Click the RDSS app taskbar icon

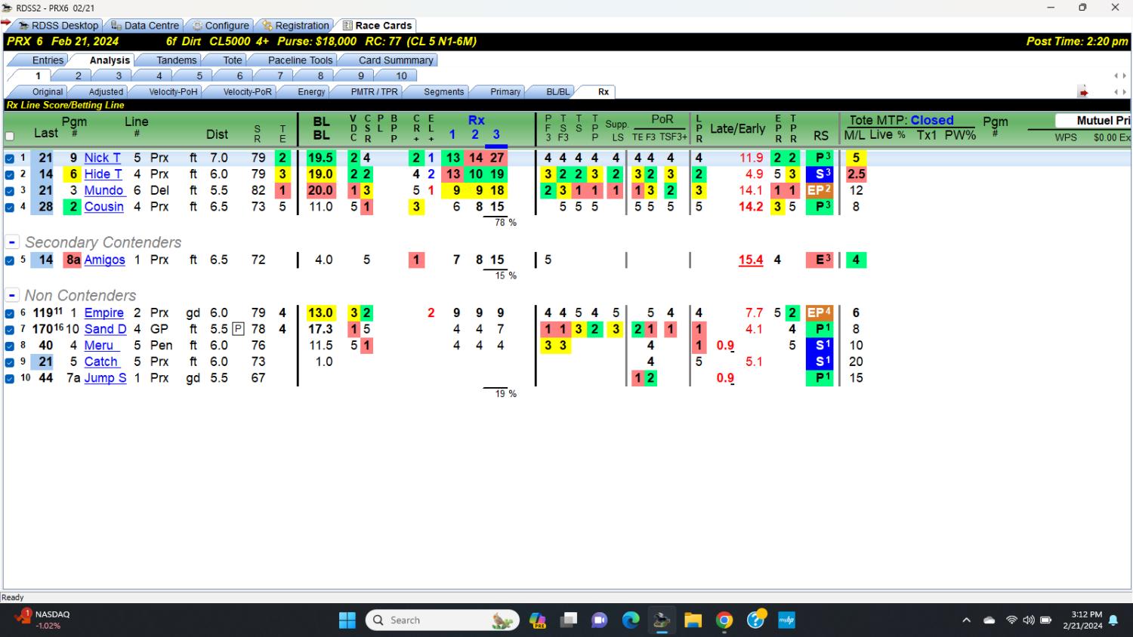pyautogui.click(x=662, y=620)
